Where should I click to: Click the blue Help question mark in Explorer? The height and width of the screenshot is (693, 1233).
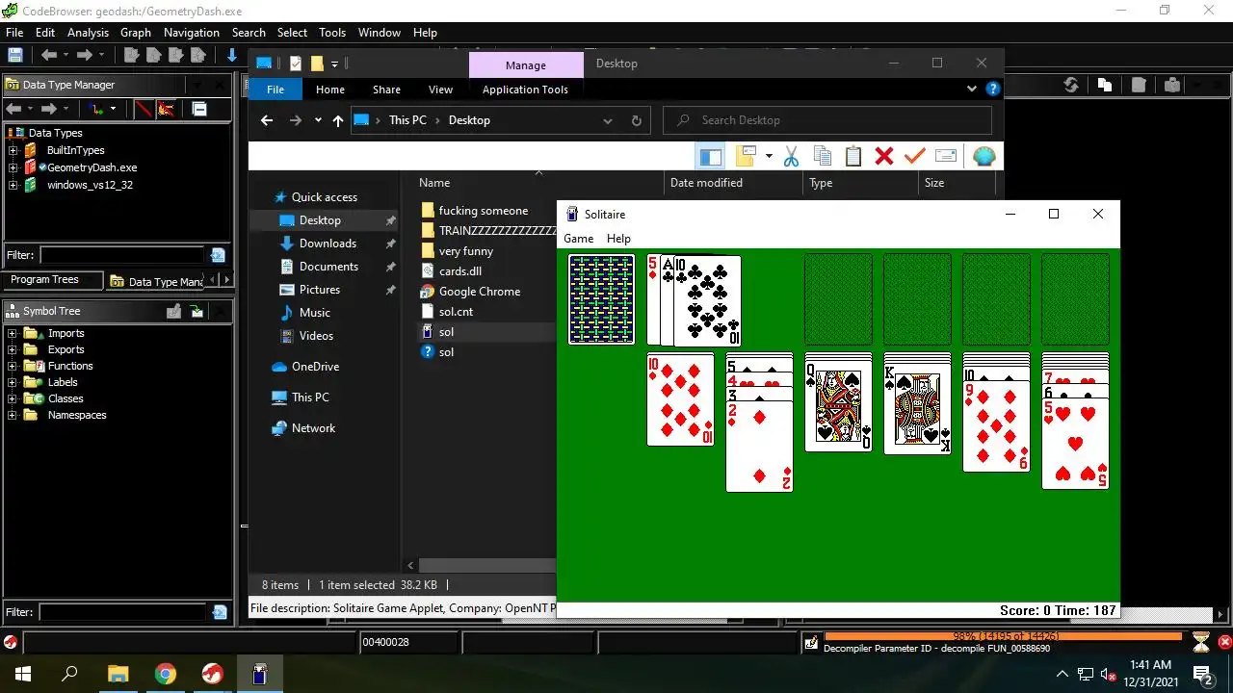(993, 89)
